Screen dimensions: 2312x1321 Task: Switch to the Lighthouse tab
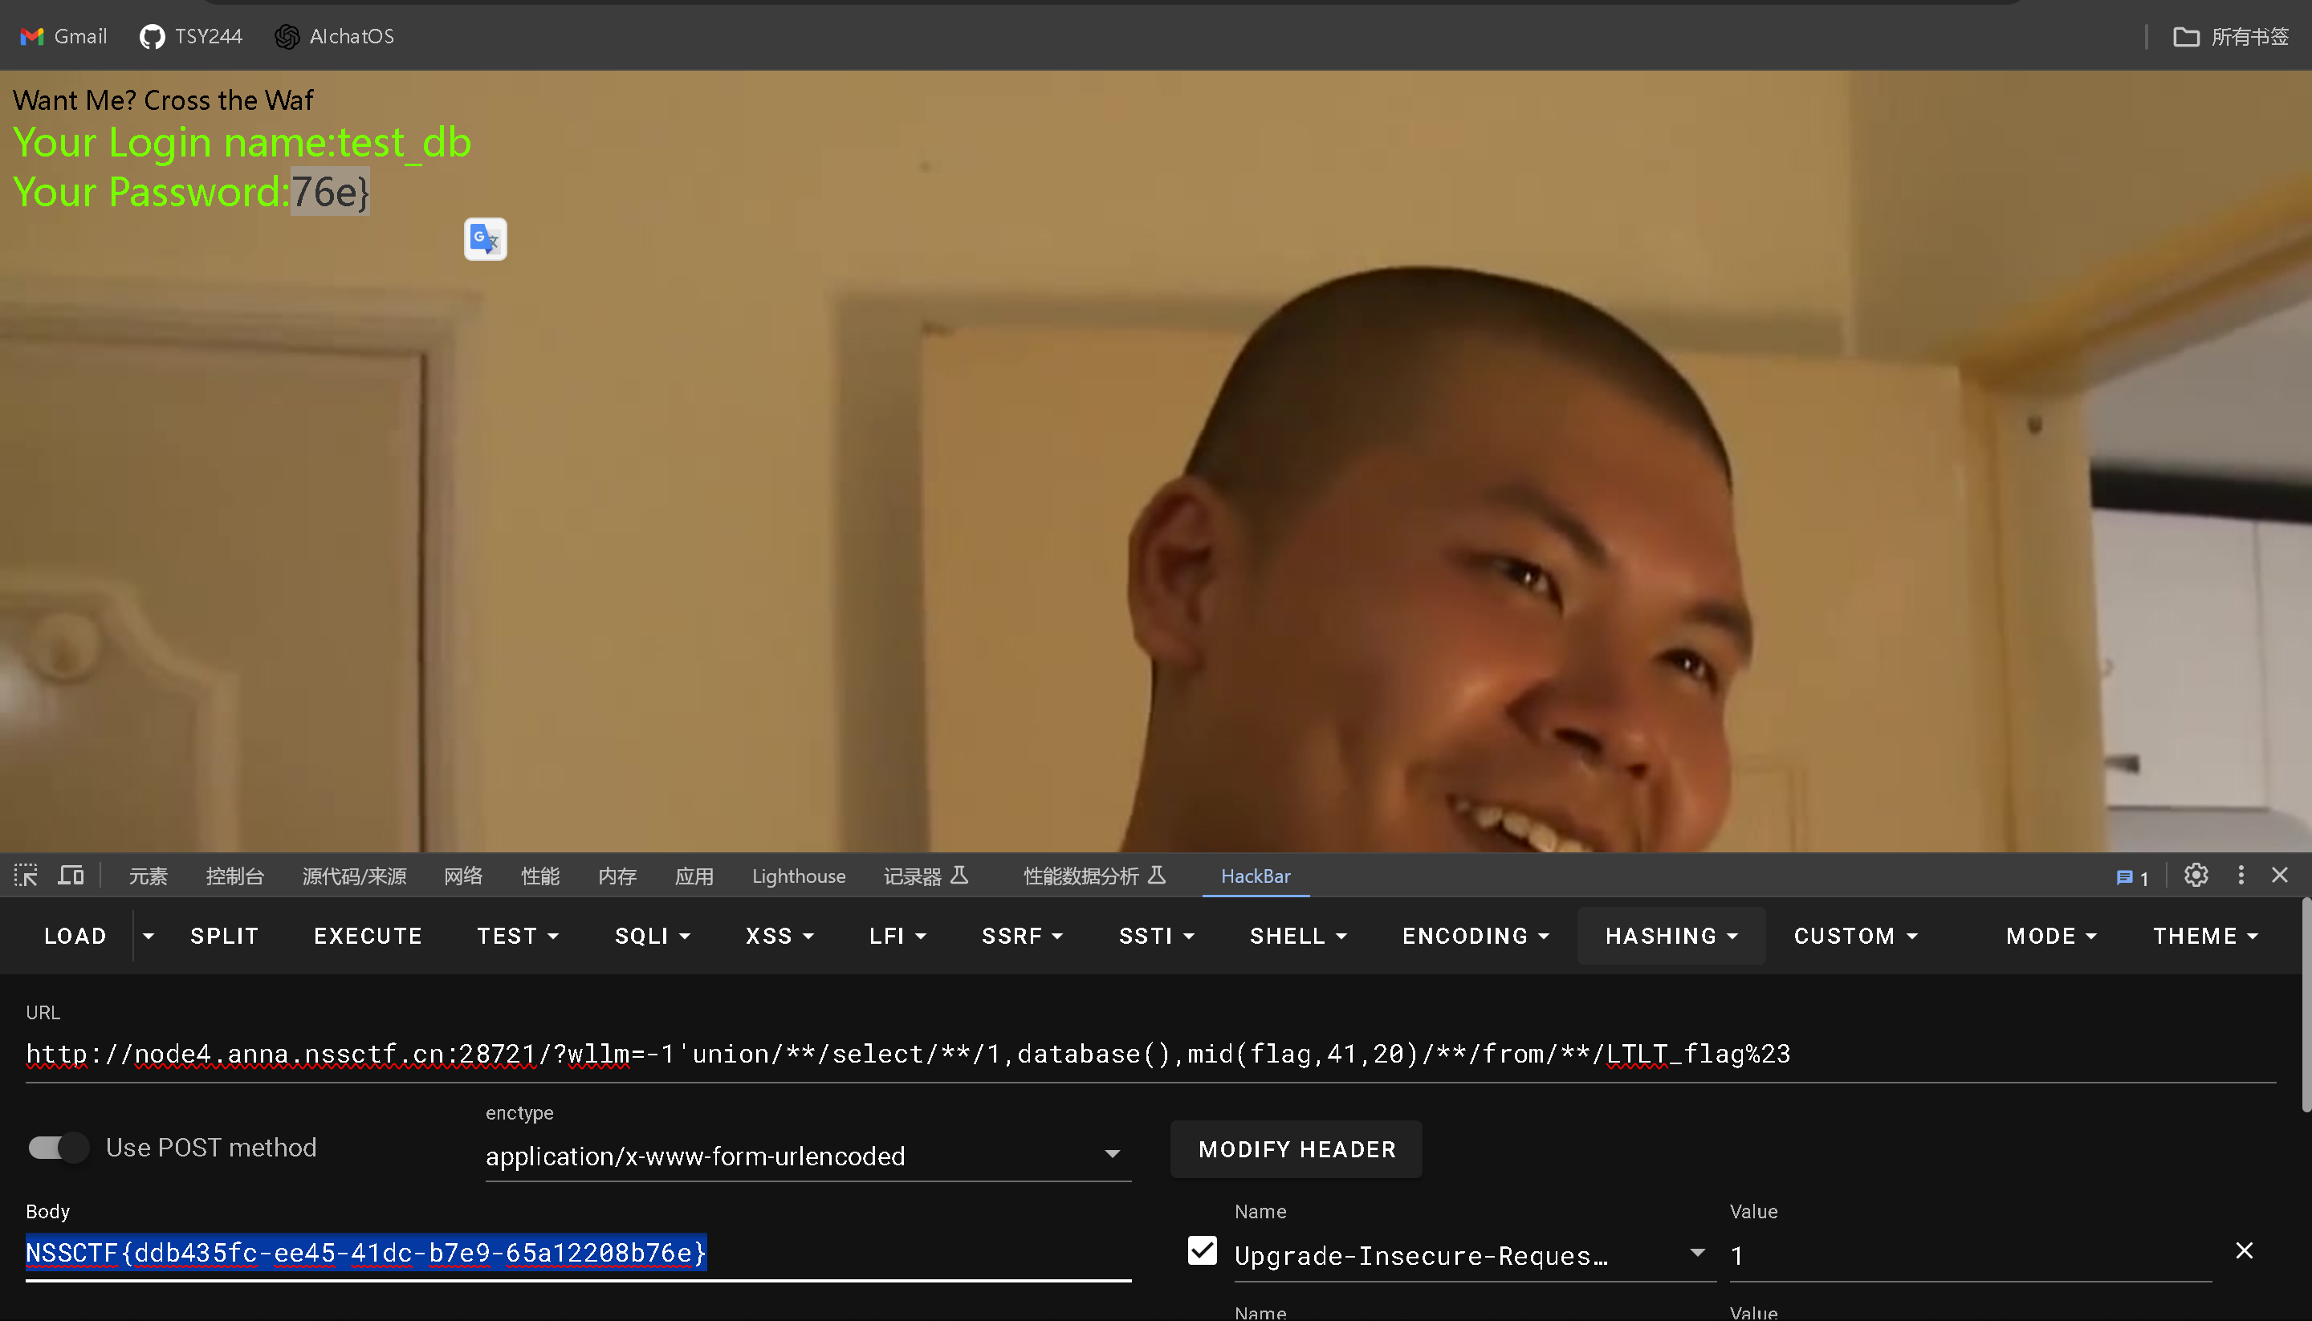click(799, 876)
